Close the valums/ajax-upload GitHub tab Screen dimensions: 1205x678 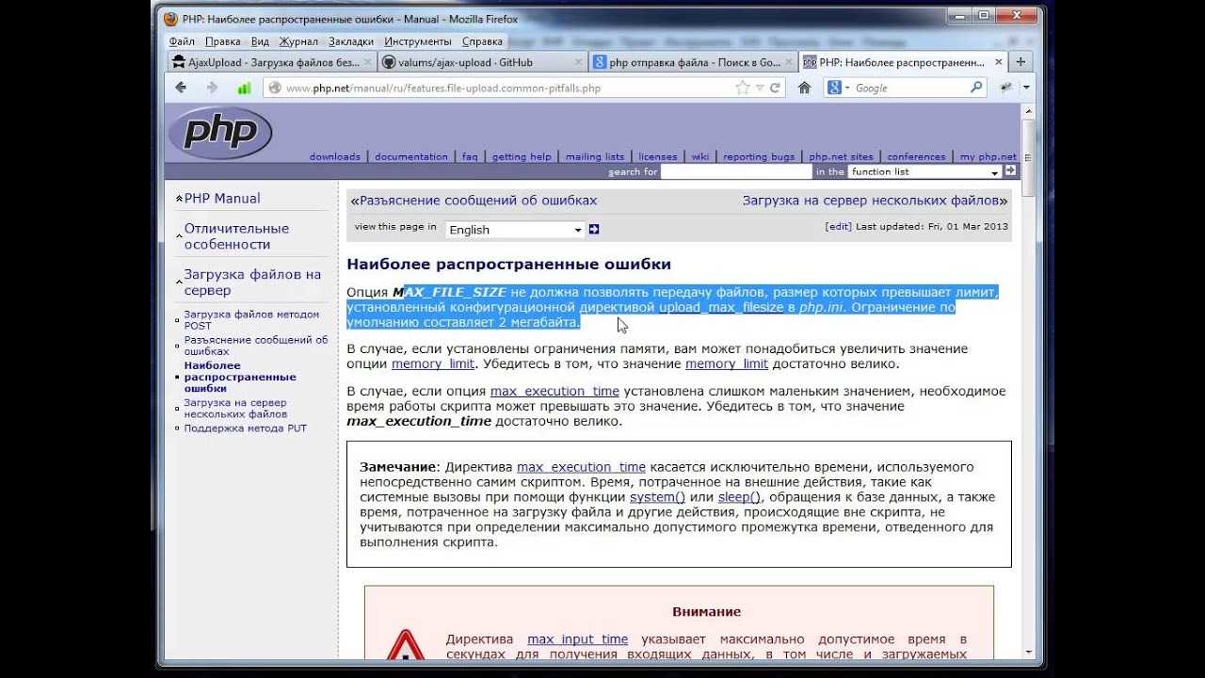coord(578,62)
